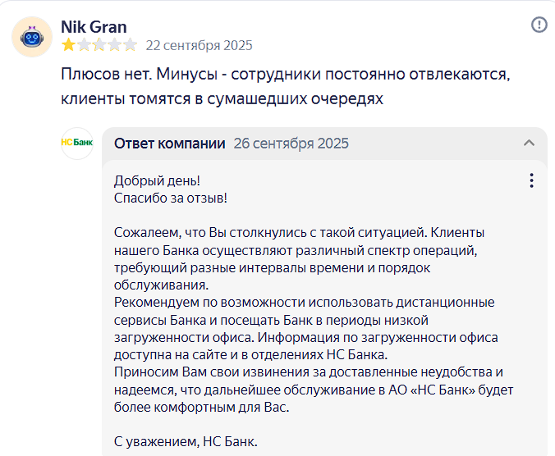Open the Nik Gran profile name
Screen dimensions: 555x456
click(94, 27)
